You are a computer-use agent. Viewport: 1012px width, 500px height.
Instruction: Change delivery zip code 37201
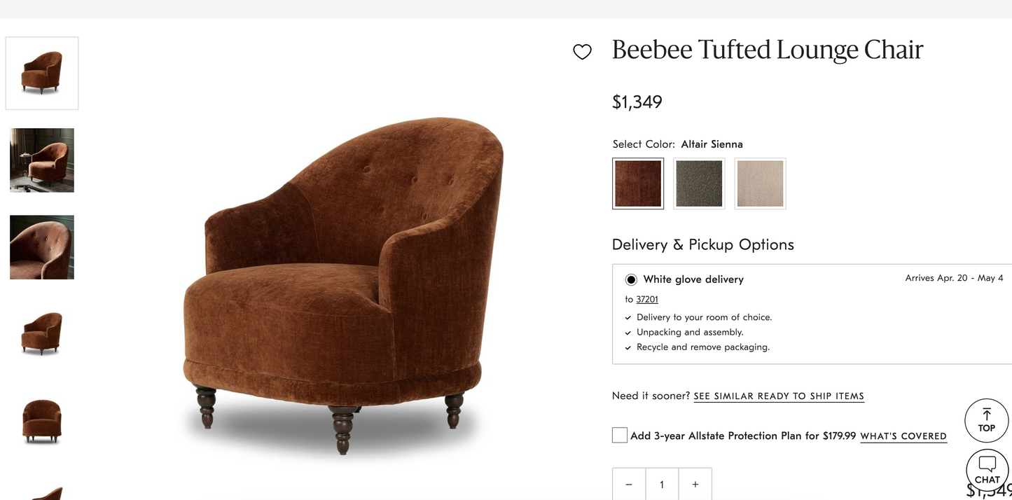[x=647, y=299]
